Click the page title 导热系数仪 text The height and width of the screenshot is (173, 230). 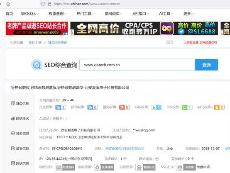[x=70, y=88]
